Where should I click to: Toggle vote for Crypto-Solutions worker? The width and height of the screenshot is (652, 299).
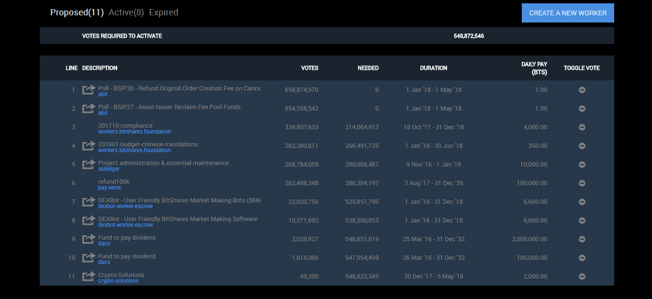pyautogui.click(x=582, y=277)
